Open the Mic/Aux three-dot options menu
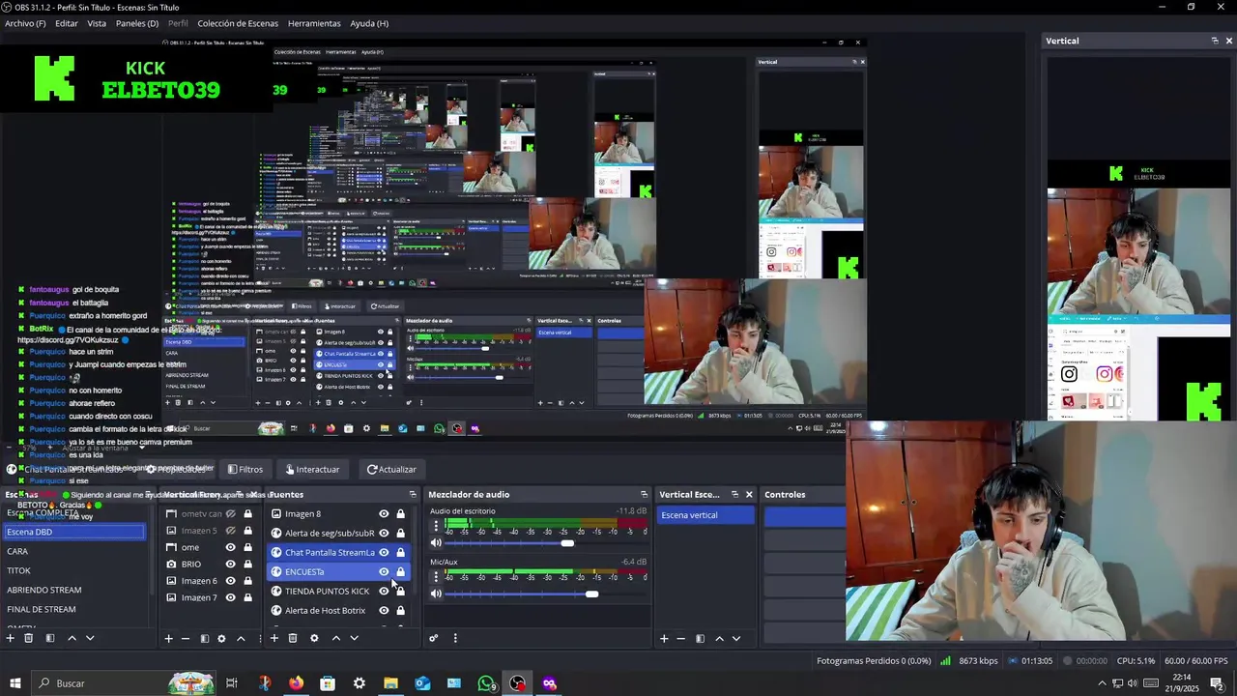The height and width of the screenshot is (696, 1237). [x=436, y=577]
